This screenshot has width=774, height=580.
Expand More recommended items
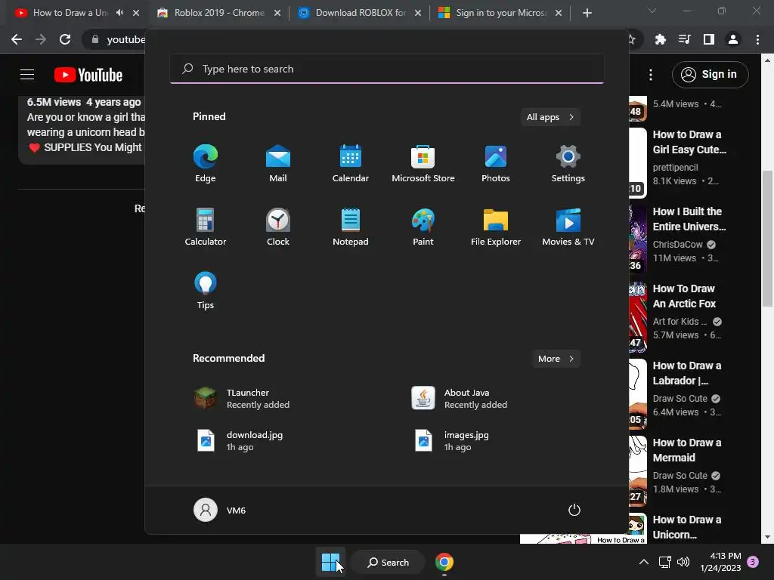(x=556, y=359)
